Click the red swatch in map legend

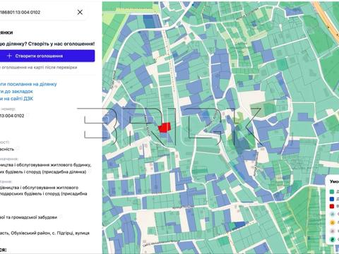[332, 206]
